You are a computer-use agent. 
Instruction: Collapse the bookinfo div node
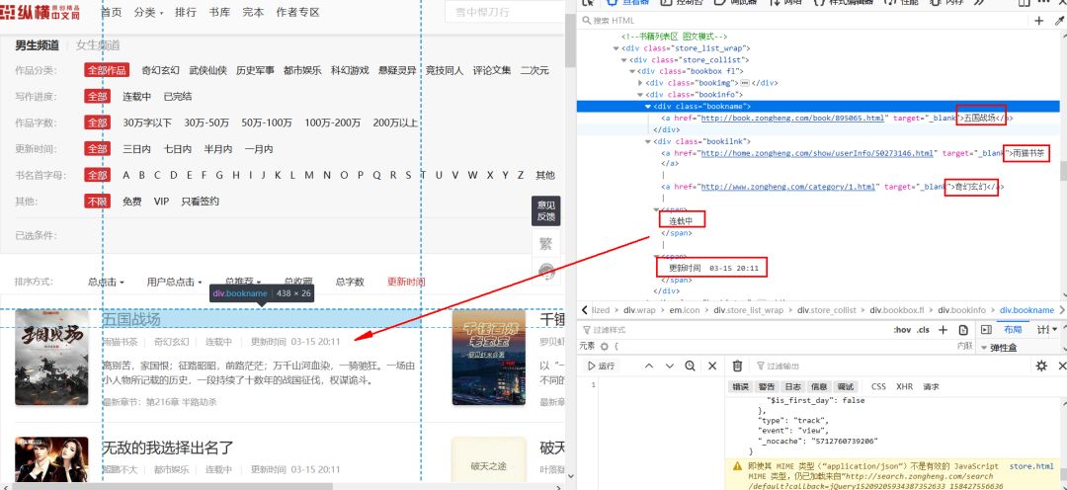tap(640, 95)
